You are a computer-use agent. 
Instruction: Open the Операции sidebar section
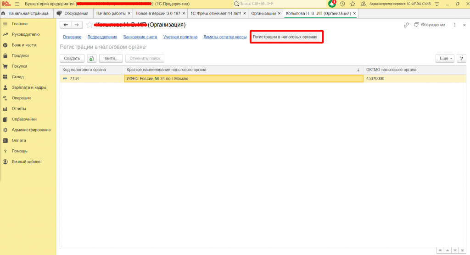21,98
